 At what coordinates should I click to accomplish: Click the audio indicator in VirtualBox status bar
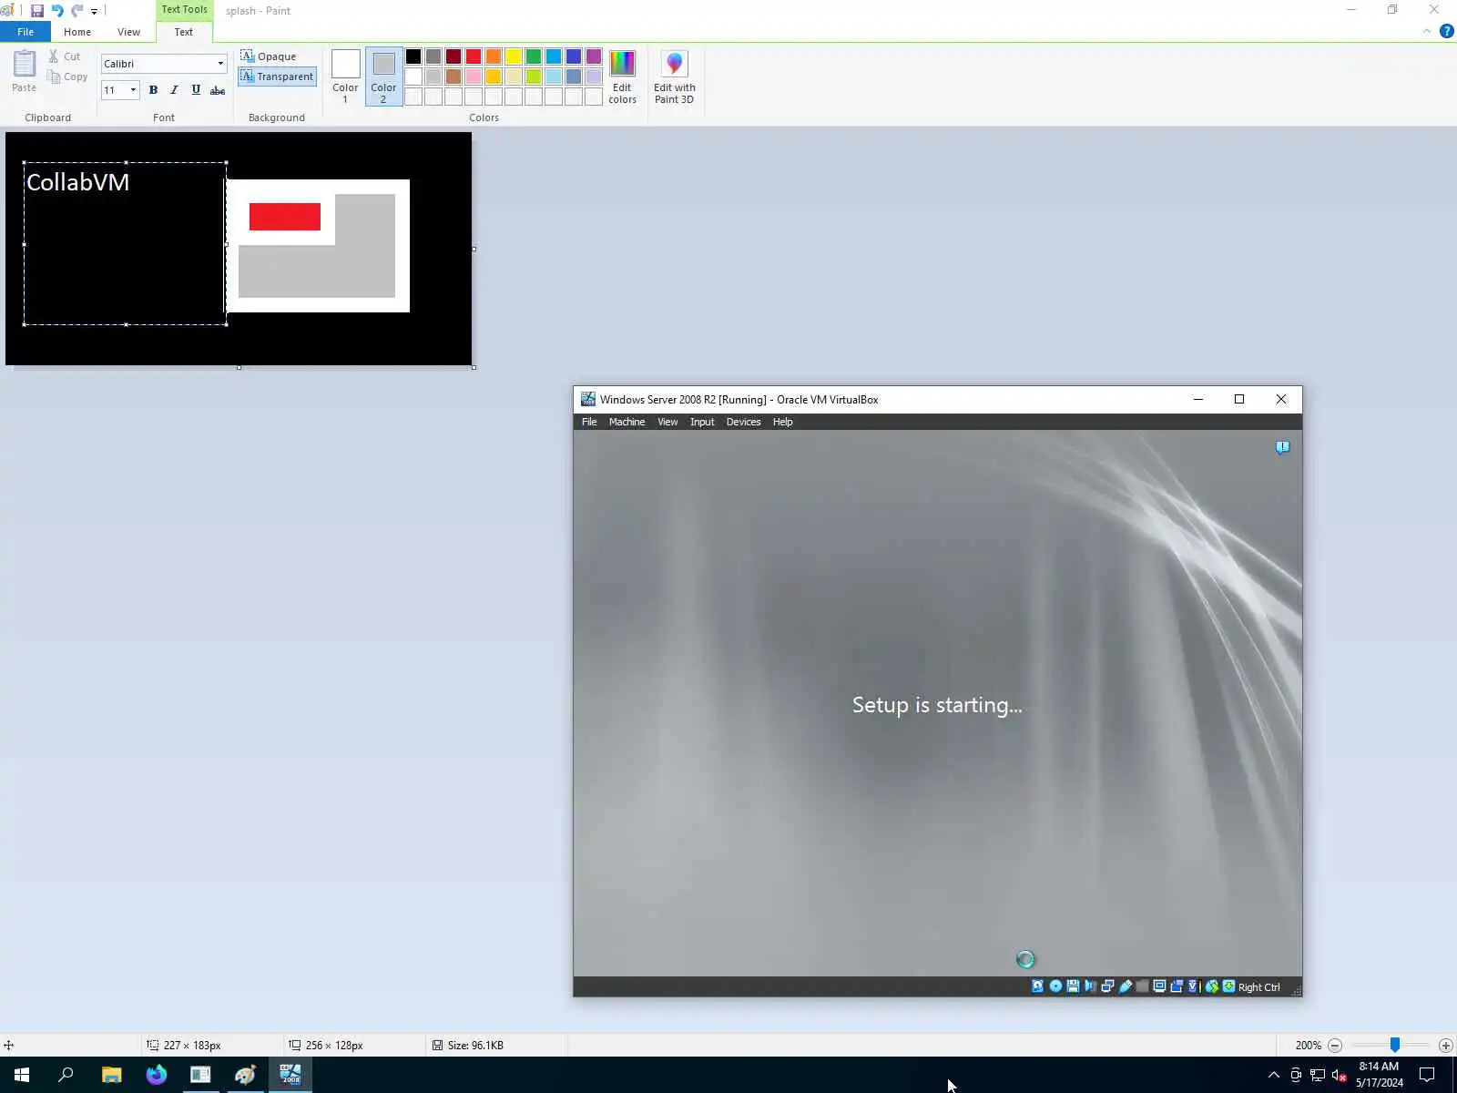coord(1090,986)
